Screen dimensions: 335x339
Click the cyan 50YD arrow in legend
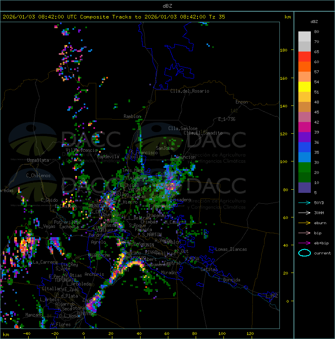click(304, 203)
